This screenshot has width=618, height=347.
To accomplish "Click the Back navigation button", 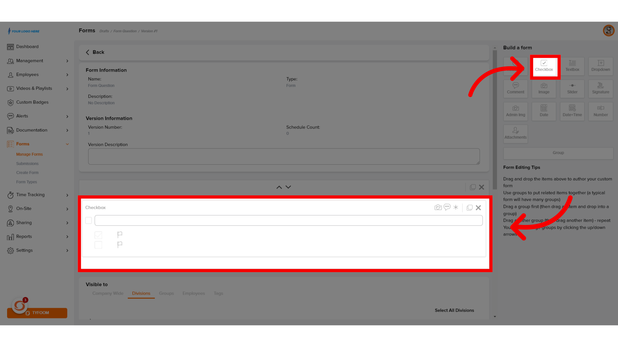I will point(94,52).
